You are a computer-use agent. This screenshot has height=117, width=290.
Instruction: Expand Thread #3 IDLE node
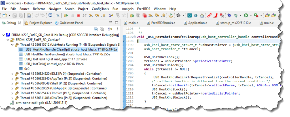(12, 74)
